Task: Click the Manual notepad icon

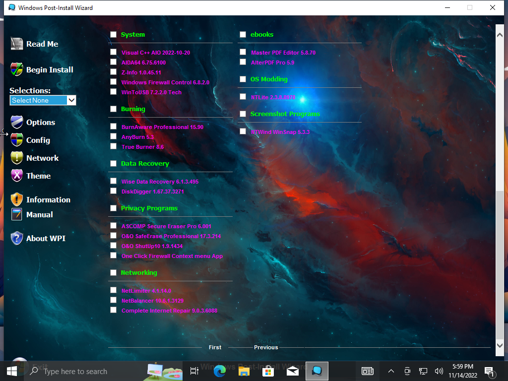Action: pyautogui.click(x=17, y=214)
